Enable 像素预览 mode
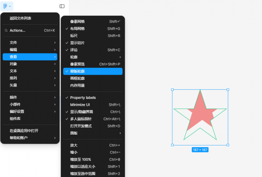 click(93, 64)
